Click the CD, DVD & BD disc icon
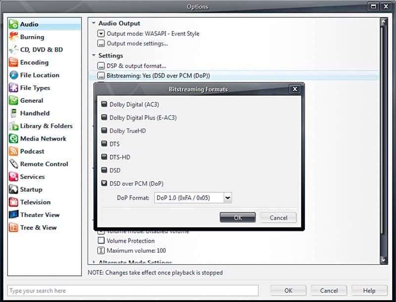 (x=14, y=49)
